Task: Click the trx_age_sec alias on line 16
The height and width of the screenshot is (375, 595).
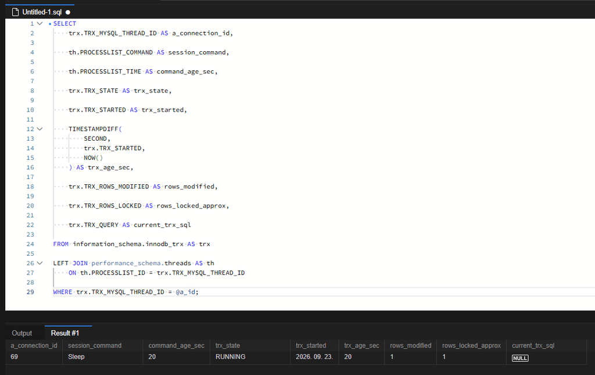Action: pos(109,167)
